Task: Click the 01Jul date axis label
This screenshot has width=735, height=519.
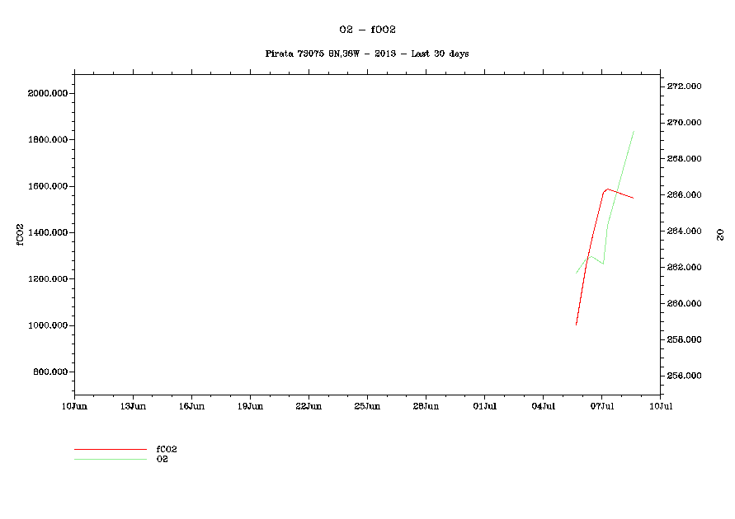Action: [484, 405]
